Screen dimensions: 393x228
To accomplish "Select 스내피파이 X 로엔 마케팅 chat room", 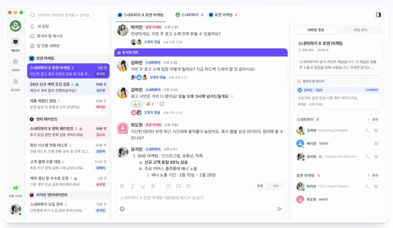I will [x=68, y=71].
